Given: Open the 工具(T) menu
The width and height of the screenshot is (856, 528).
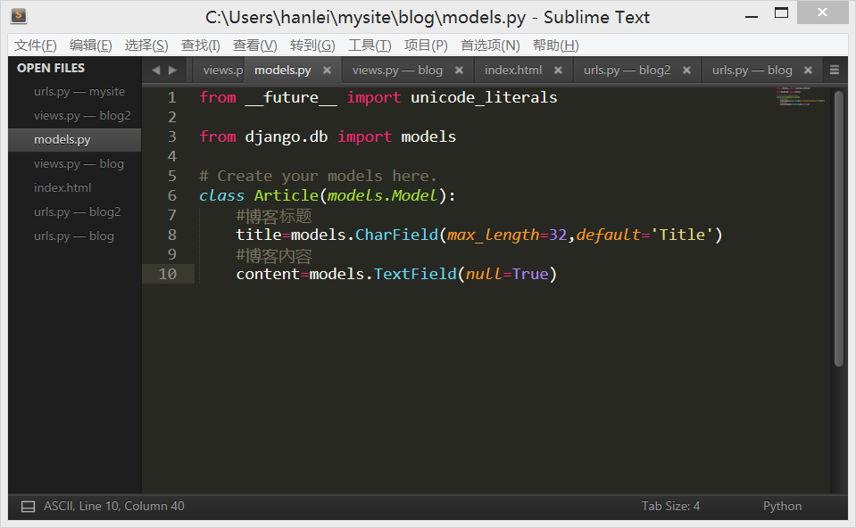Looking at the screenshot, I should point(370,45).
